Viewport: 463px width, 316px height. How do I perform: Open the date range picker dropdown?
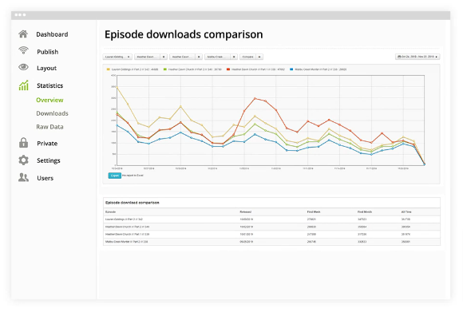pyautogui.click(x=417, y=57)
